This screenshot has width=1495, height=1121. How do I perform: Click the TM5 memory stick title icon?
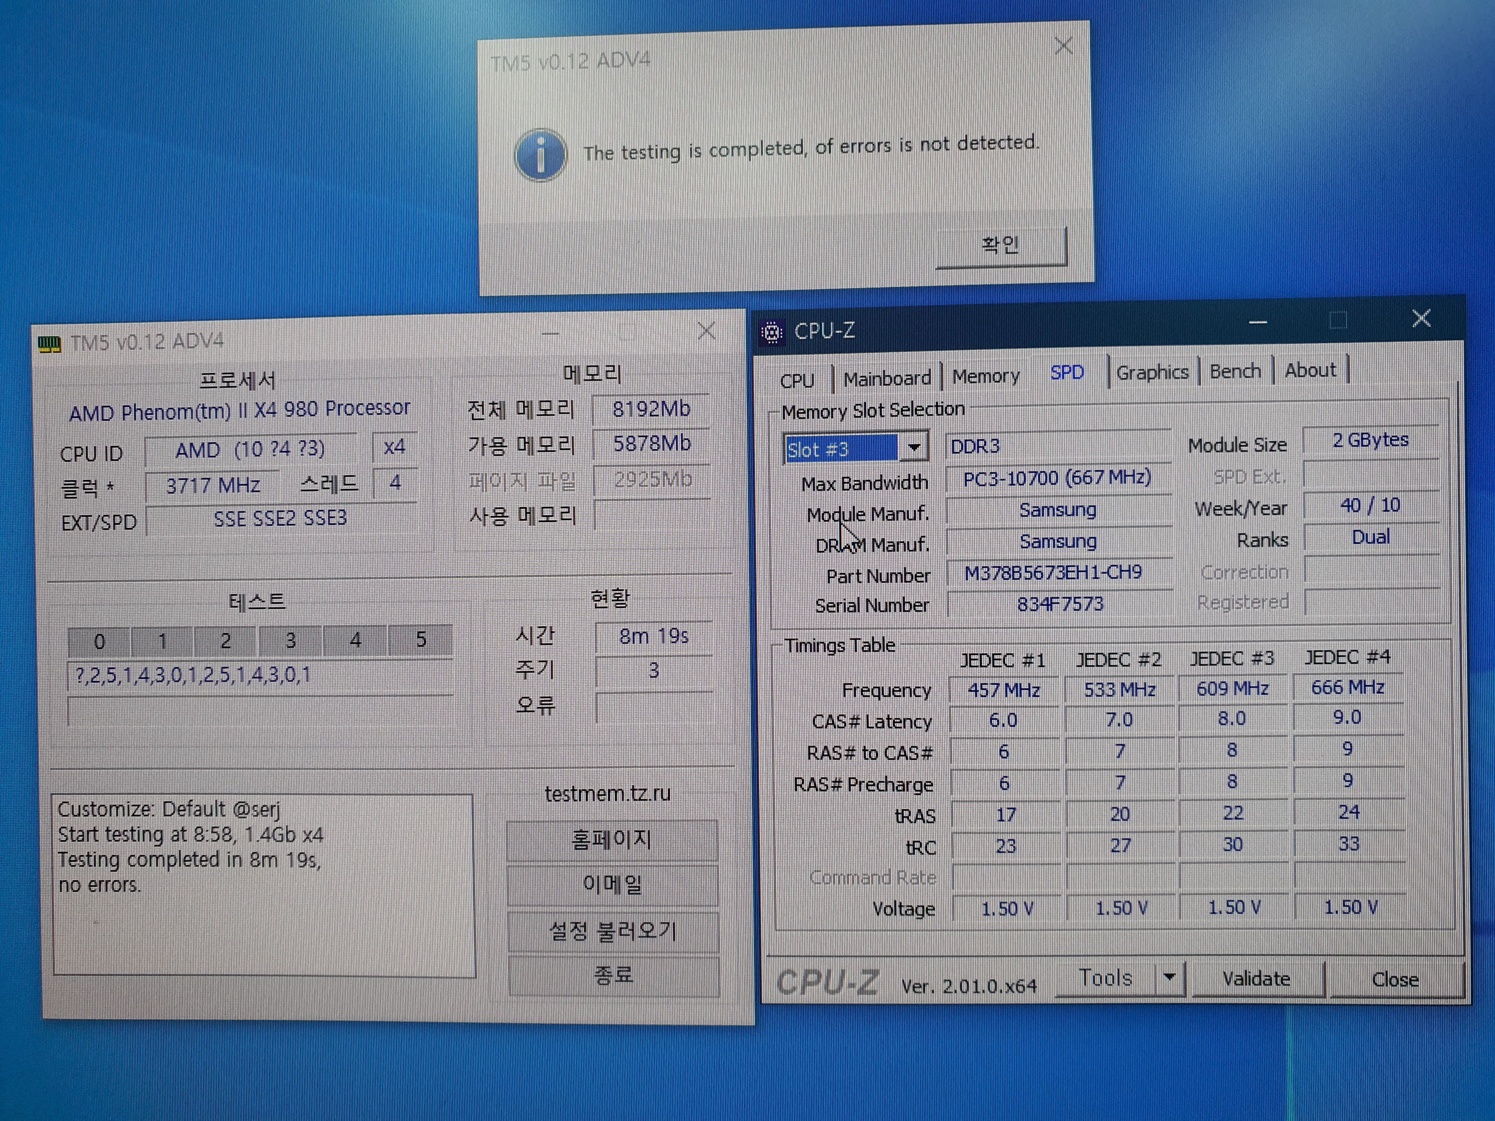(49, 345)
